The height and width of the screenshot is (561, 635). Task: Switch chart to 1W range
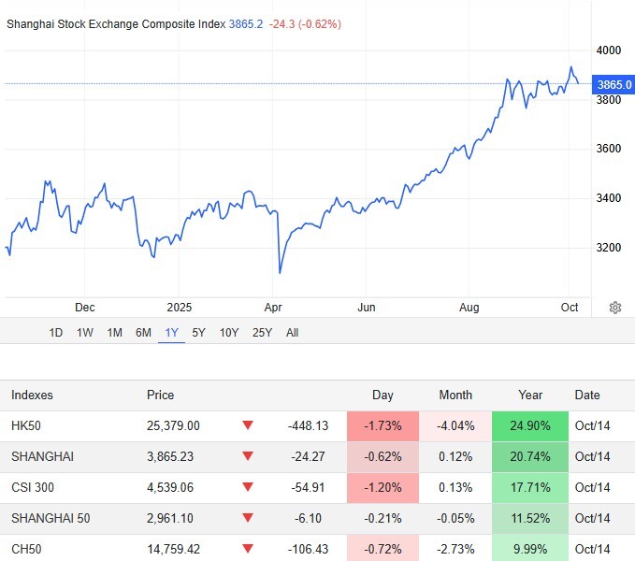(x=85, y=332)
